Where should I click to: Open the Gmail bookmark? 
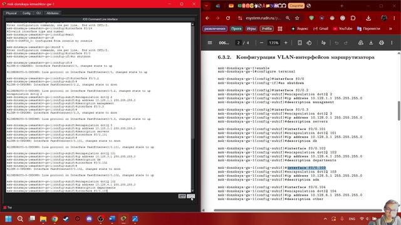[321, 29]
